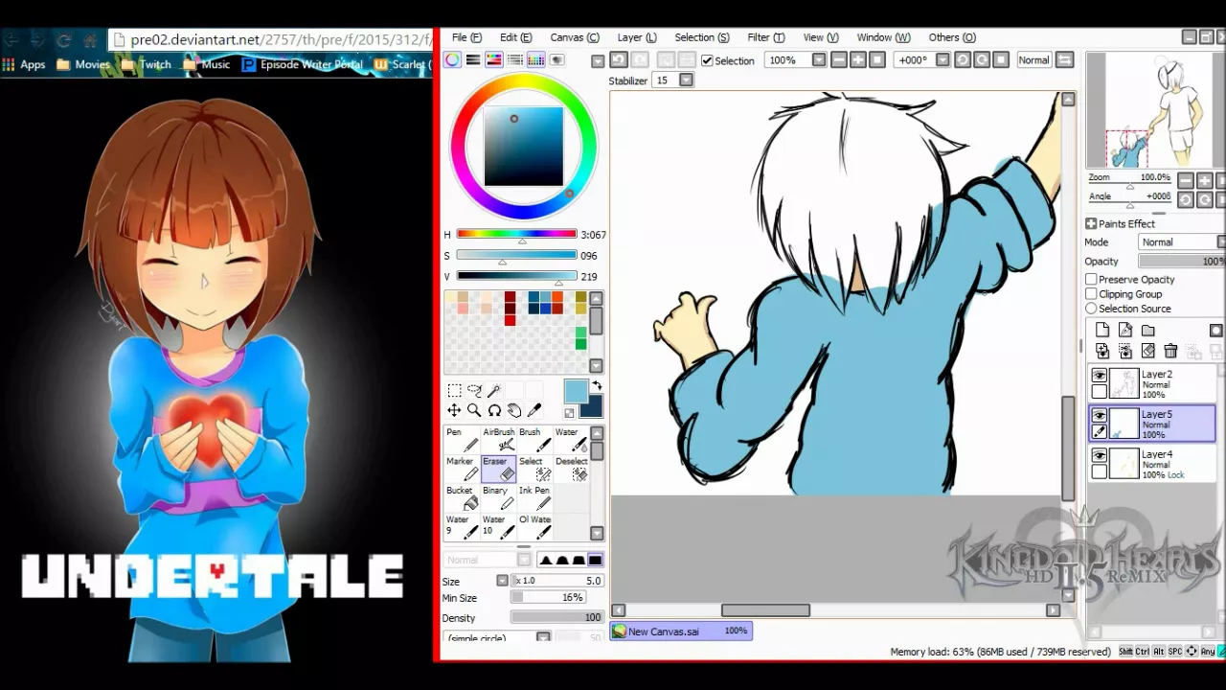Screen dimensions: 1226x690
Task: Open the Filter menu
Action: click(765, 37)
